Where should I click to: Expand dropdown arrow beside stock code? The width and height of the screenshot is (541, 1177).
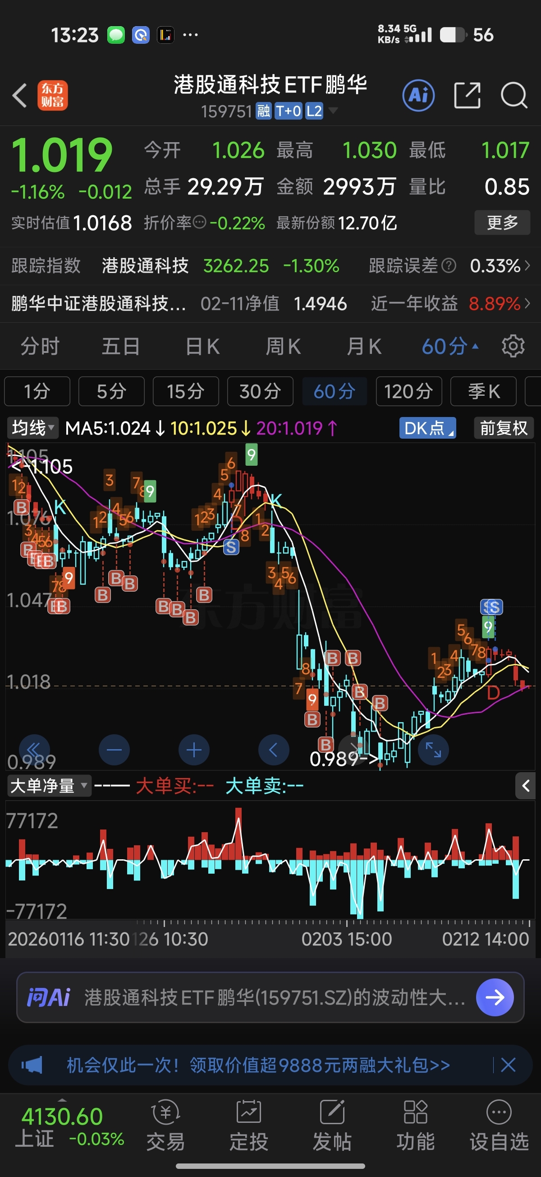point(333,111)
